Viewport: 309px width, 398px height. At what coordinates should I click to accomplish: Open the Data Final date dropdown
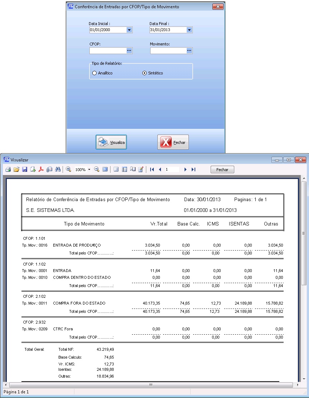(x=189, y=30)
